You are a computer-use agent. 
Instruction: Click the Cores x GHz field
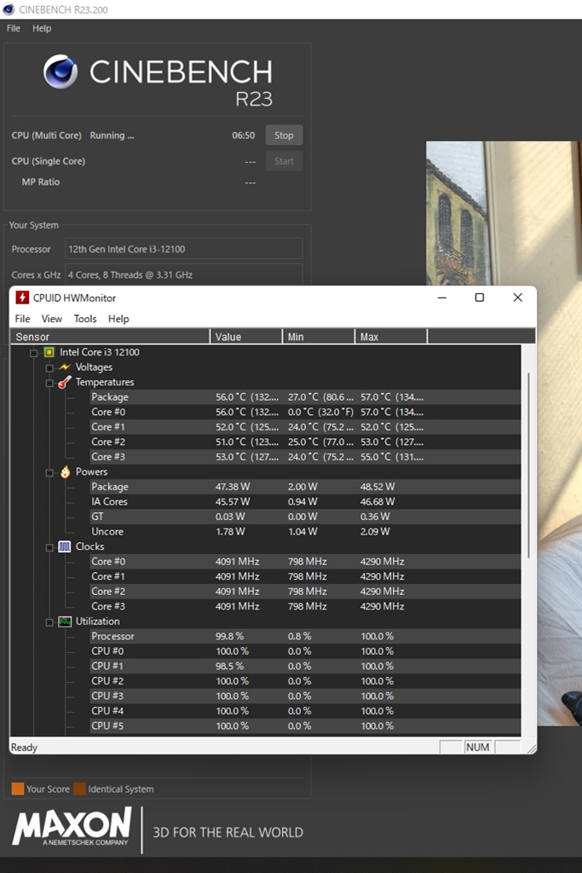tap(184, 275)
